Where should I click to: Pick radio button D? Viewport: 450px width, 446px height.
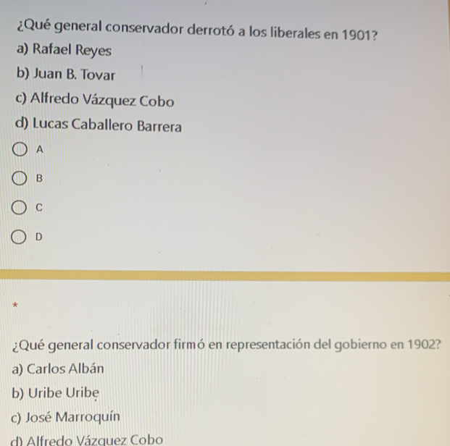point(22,237)
